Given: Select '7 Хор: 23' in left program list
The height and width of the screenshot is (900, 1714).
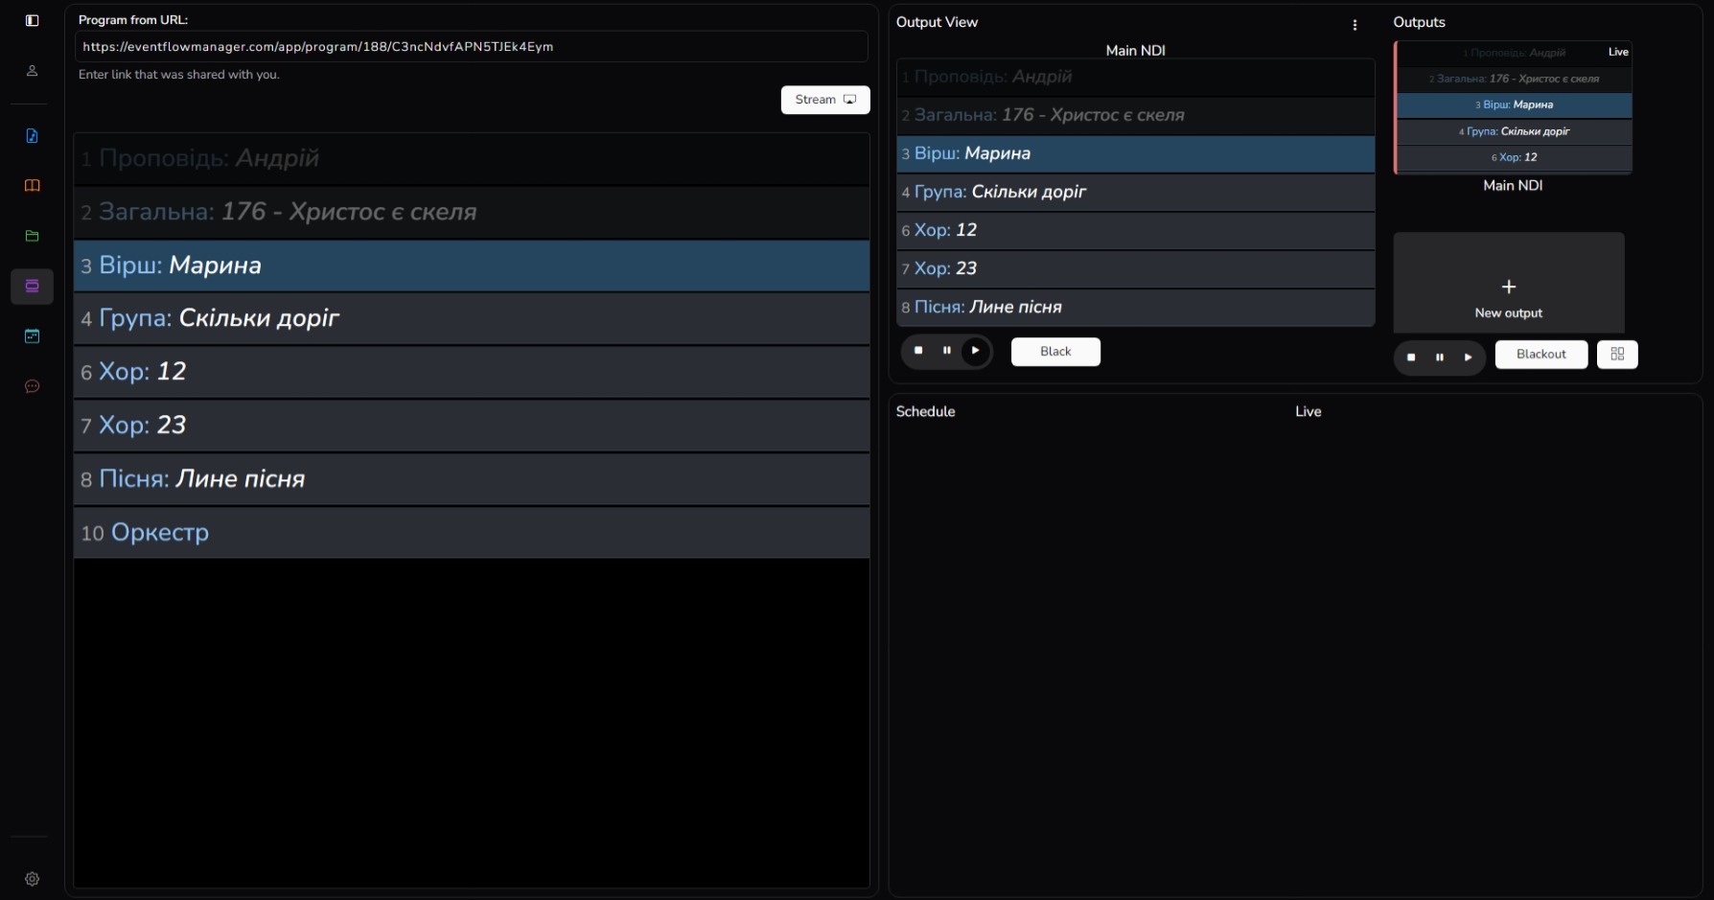Looking at the screenshot, I should pos(472,426).
